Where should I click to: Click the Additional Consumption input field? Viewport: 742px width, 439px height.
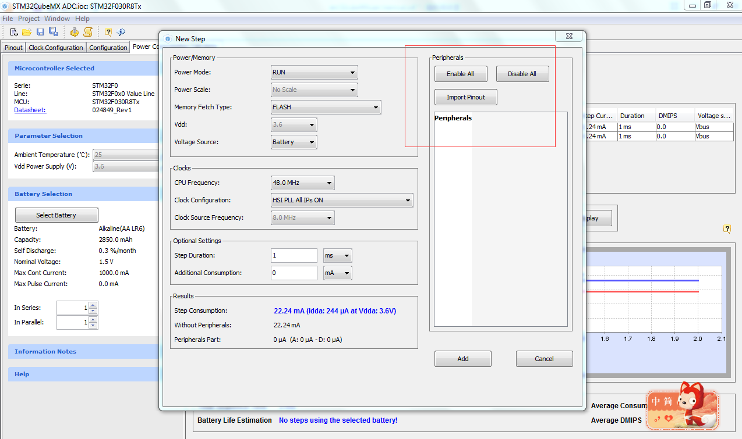click(x=294, y=273)
